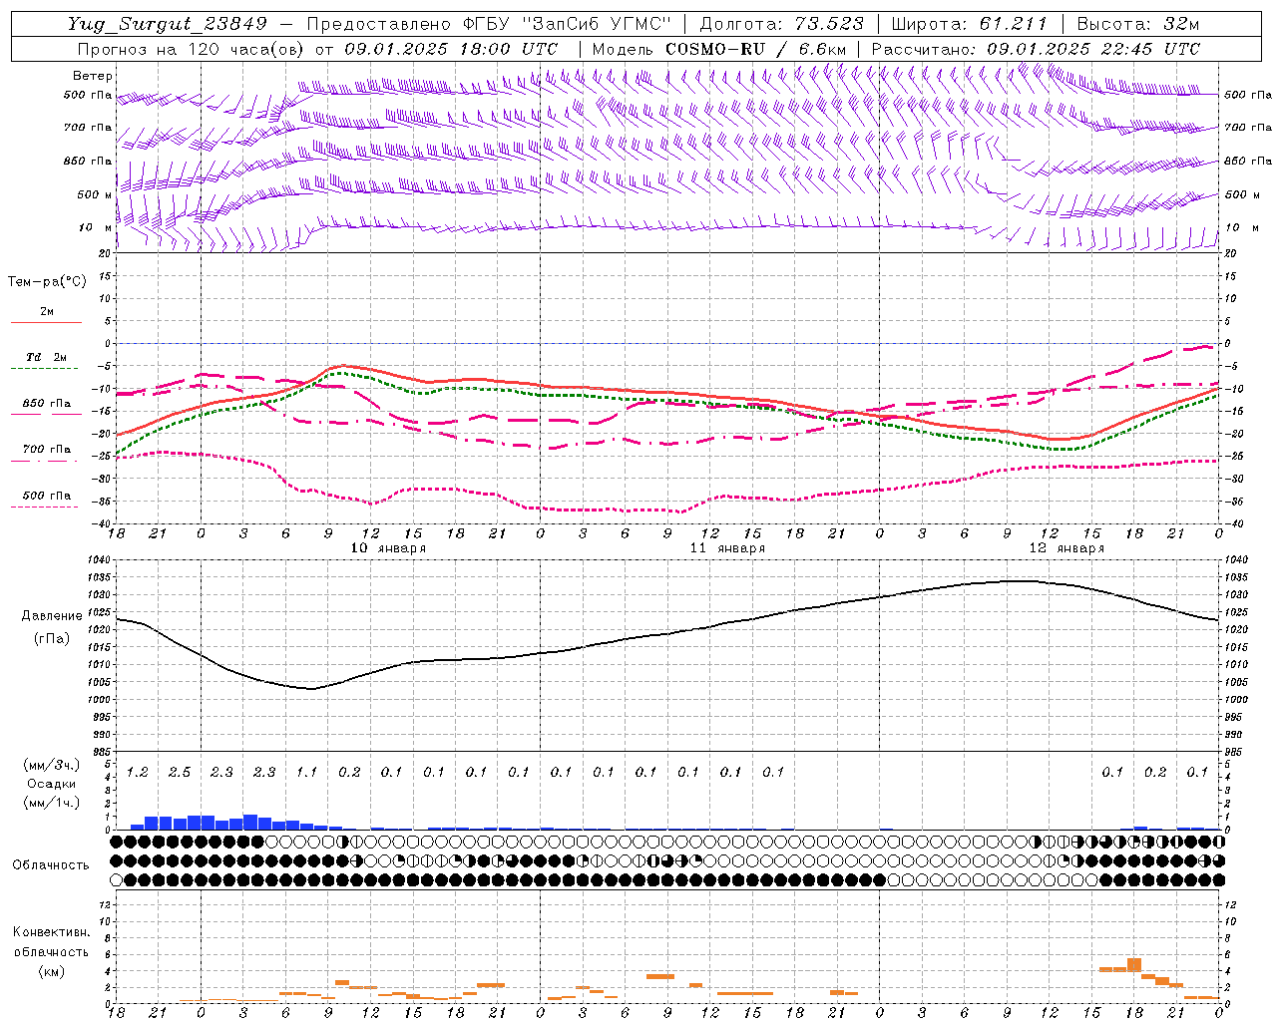Click the elevation text Высота: 32м

coord(1138,24)
